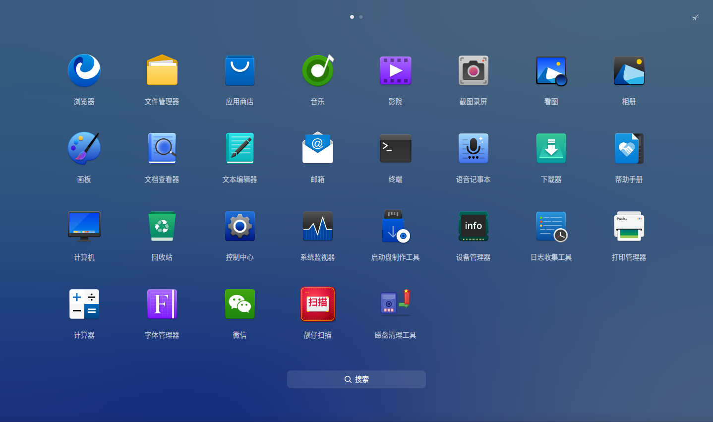Start the 系统监视器 system monitor
Viewport: 713px width, 422px height.
[x=317, y=226]
